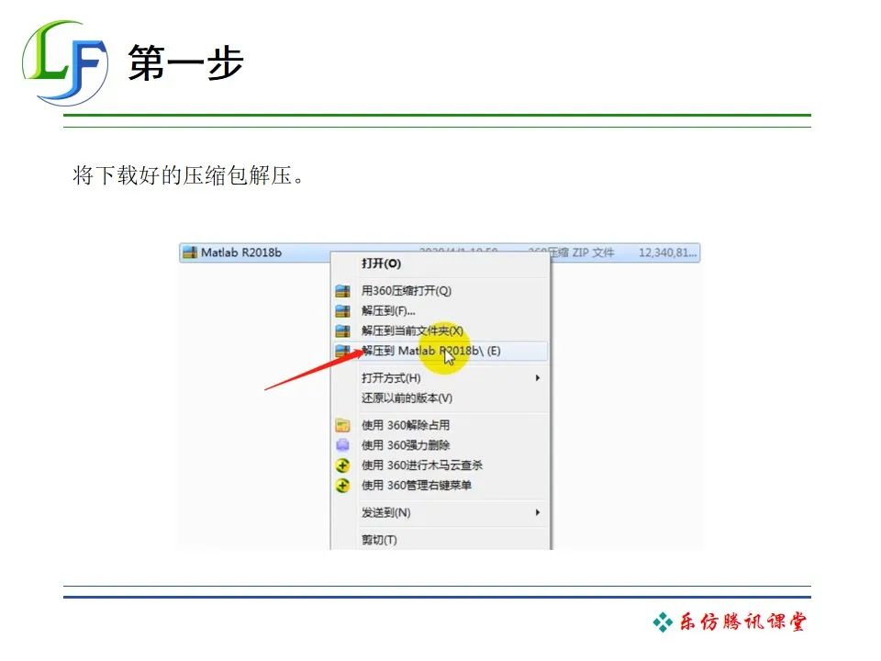Click the file size 12,340,81... cell
The width and height of the screenshot is (881, 661).
click(667, 252)
